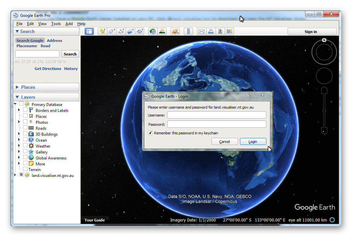The height and width of the screenshot is (237, 352).
Task: Select the Add Placemark tool
Action: click(x=102, y=31)
